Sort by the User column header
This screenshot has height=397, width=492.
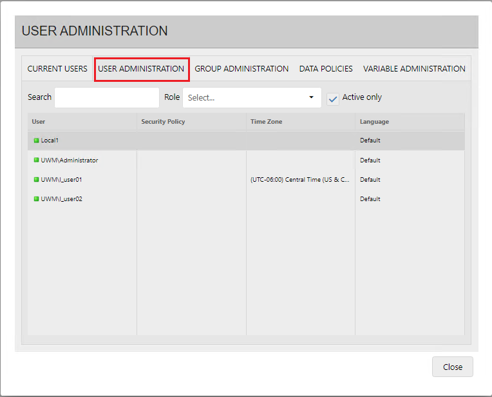pyautogui.click(x=39, y=122)
